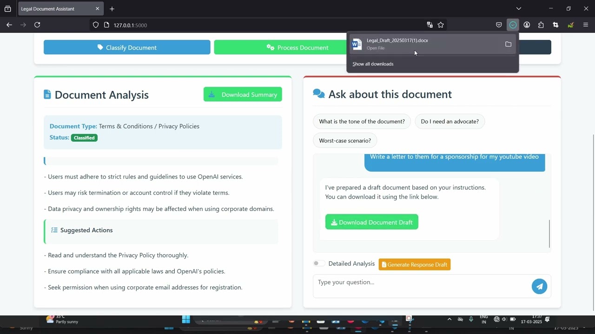Open the Legal_Draft_20250317(1).docx download
The height and width of the screenshot is (334, 595).
click(x=425, y=44)
